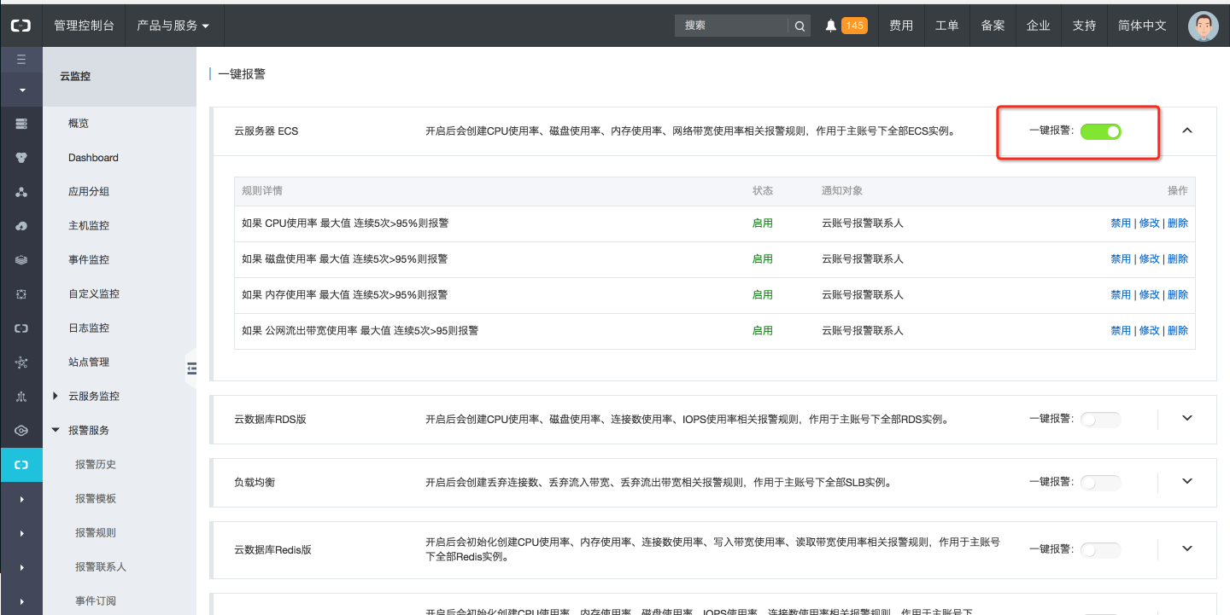Expand the 负载均衡 panel chevron
This screenshot has width=1230, height=615.
(1186, 481)
